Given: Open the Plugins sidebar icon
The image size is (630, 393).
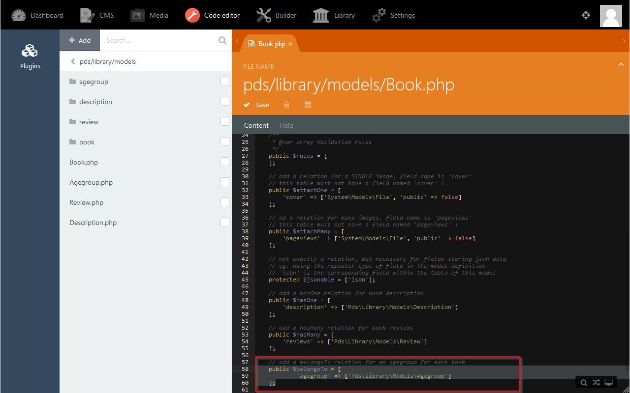Looking at the screenshot, I should coord(30,56).
